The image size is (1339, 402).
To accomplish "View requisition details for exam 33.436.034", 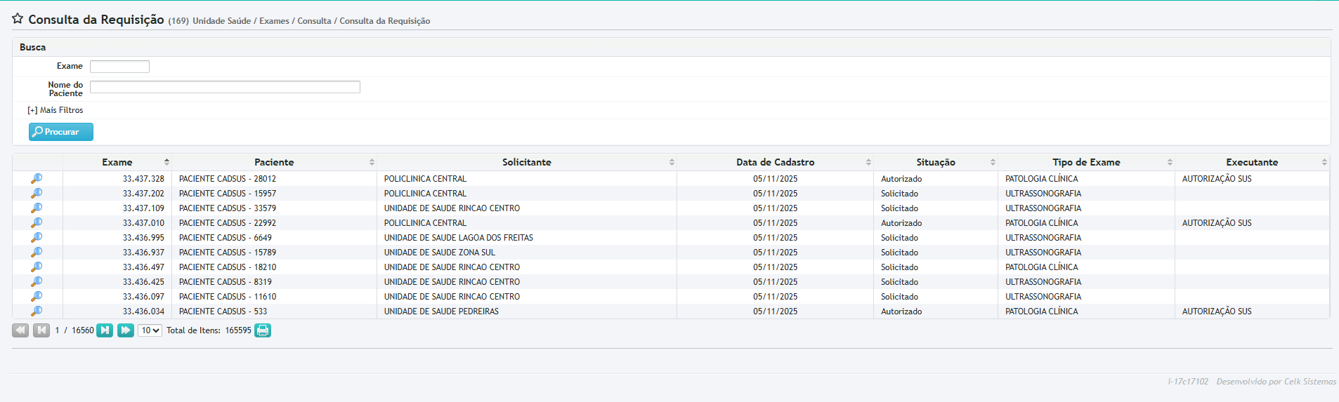I will coord(37,311).
